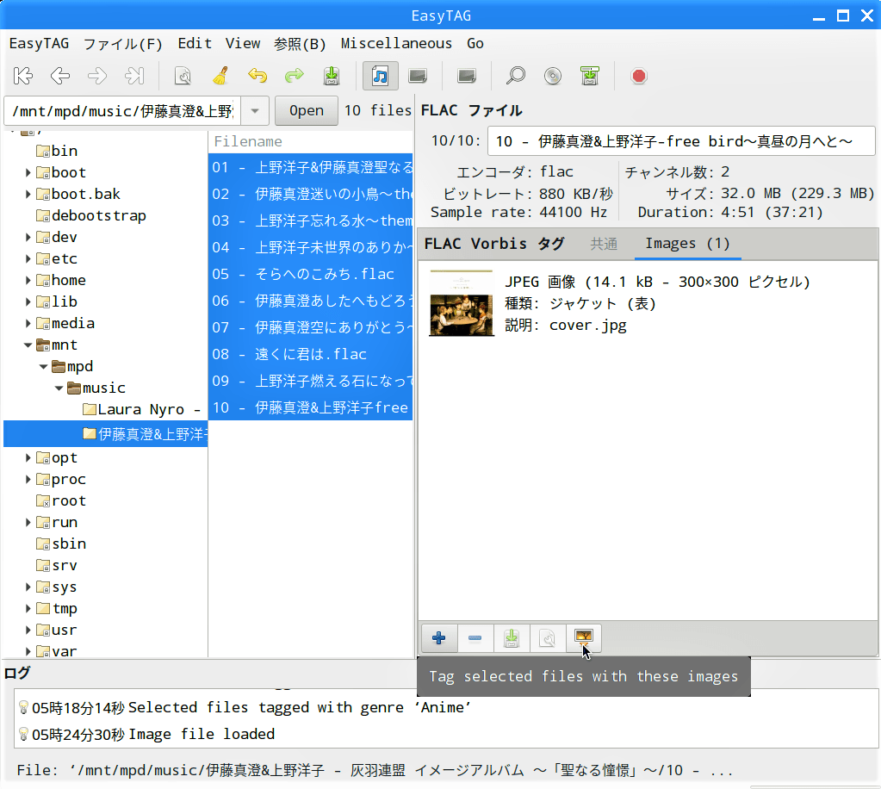Expand the boot.bak folder
881x789 pixels.
[x=28, y=194]
